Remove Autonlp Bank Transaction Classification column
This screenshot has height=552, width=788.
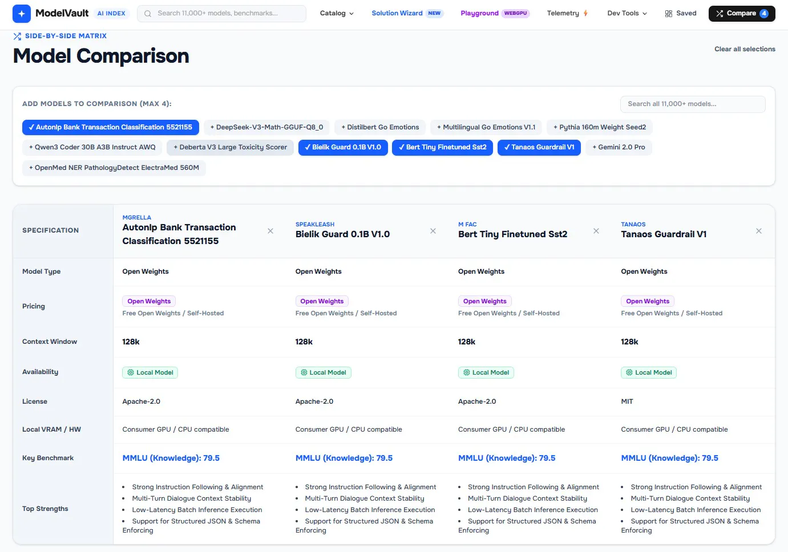[x=270, y=231]
